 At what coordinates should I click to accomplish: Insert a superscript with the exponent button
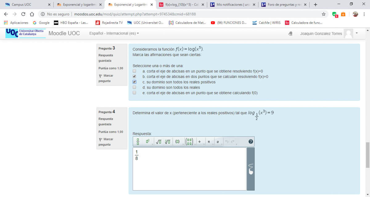point(148,142)
